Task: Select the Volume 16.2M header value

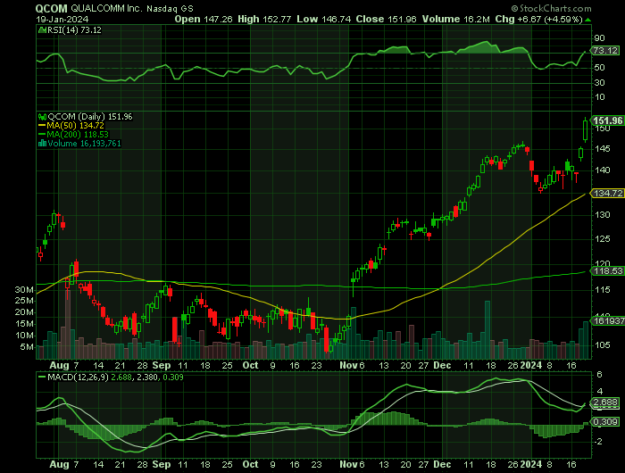Action: pos(455,19)
